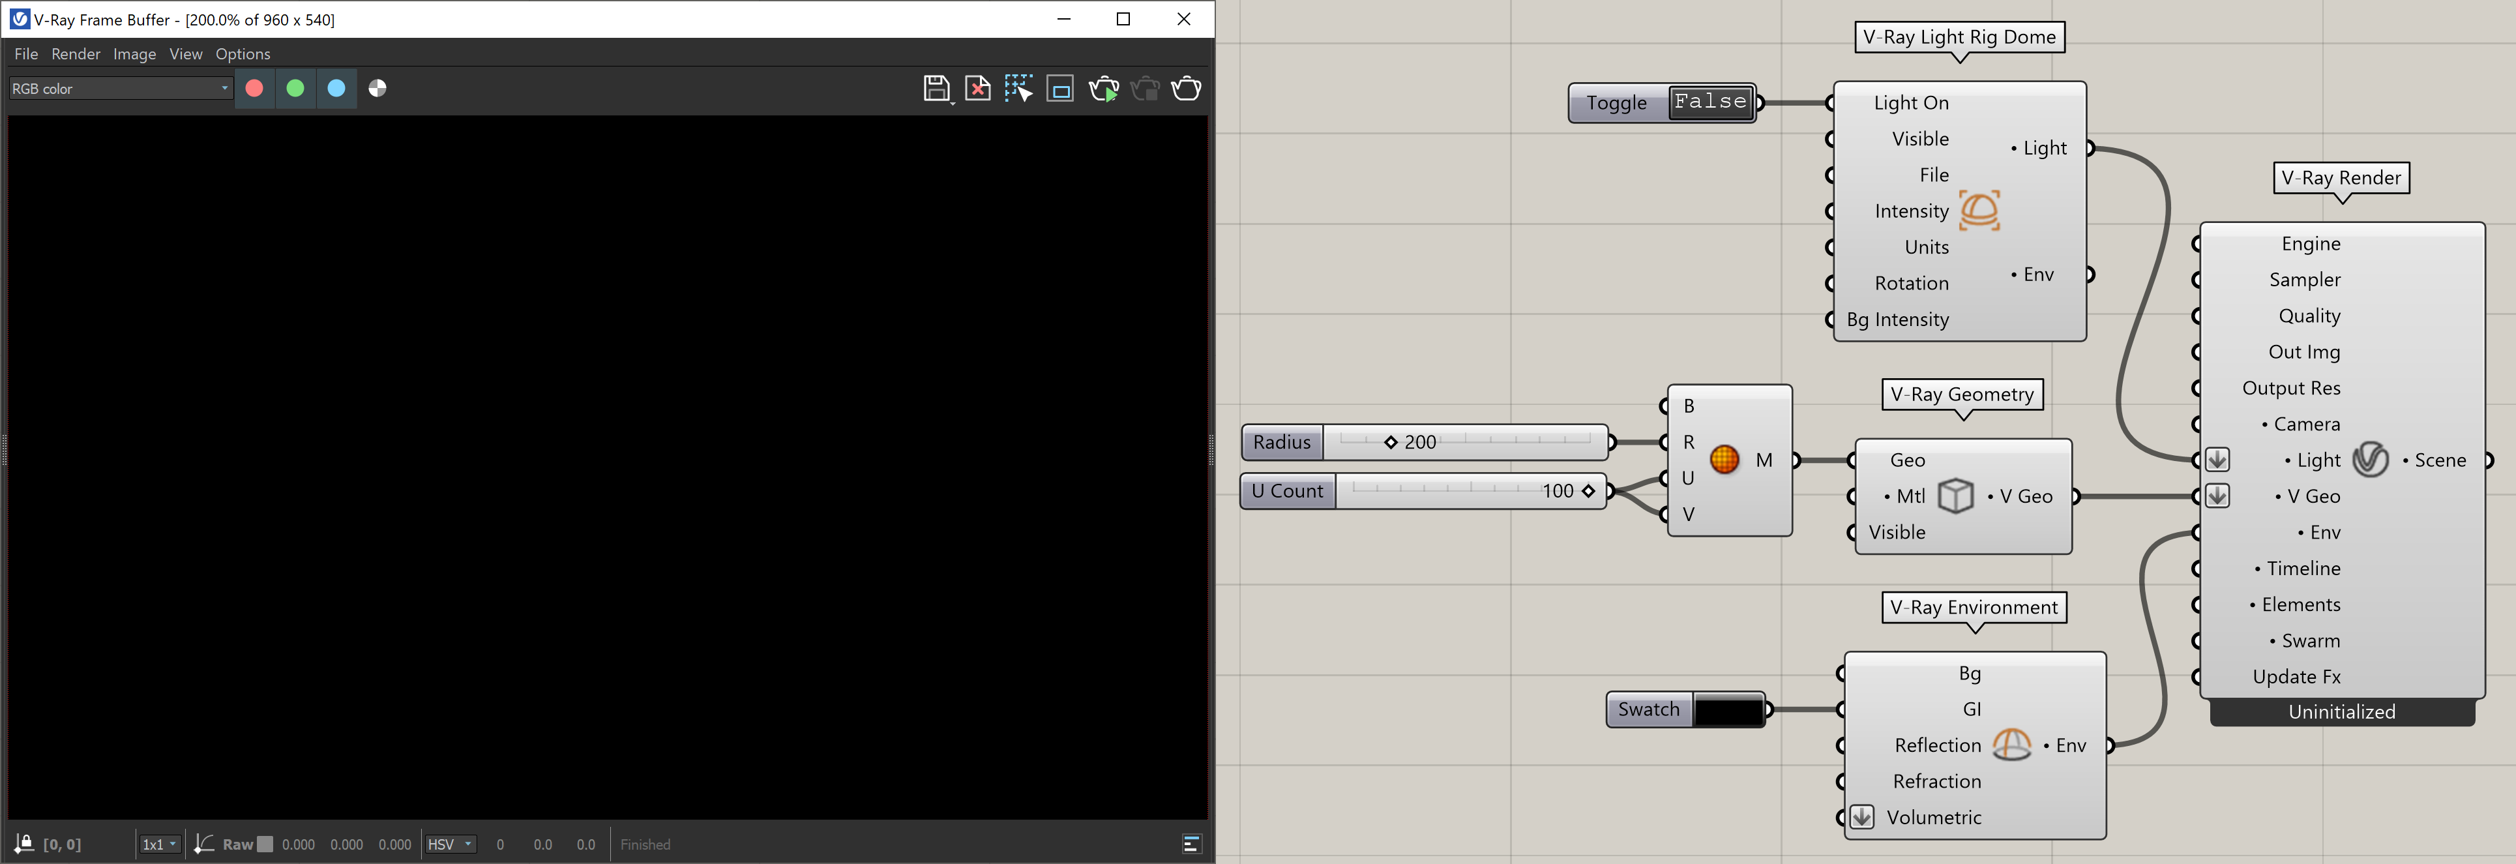Enable follow mouse render tracking icon

click(1018, 88)
